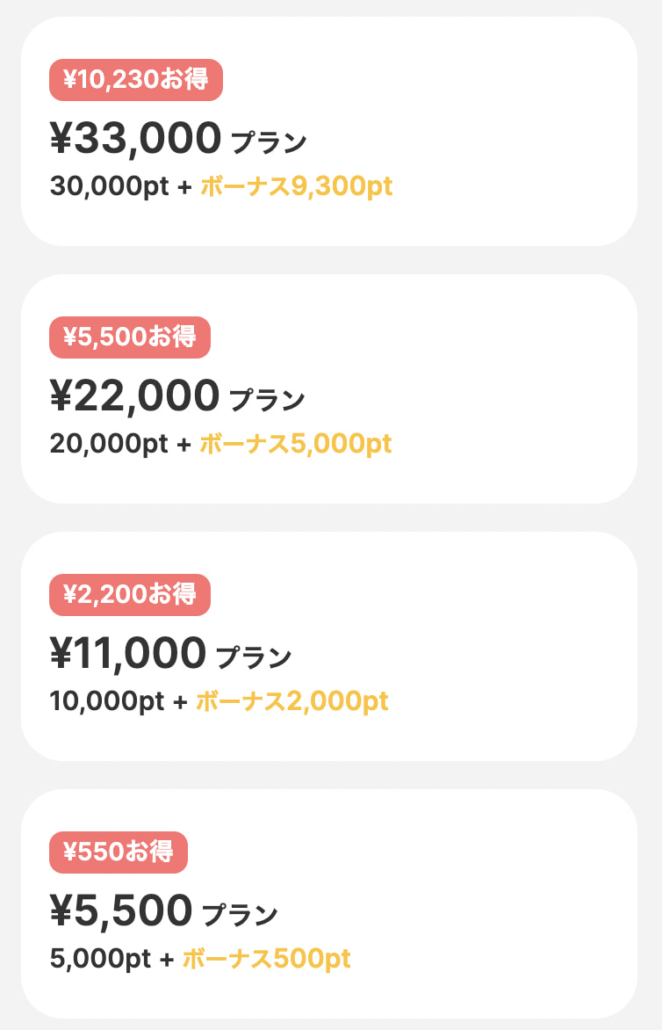Select the ¥33,000 plan price heading

point(135,138)
